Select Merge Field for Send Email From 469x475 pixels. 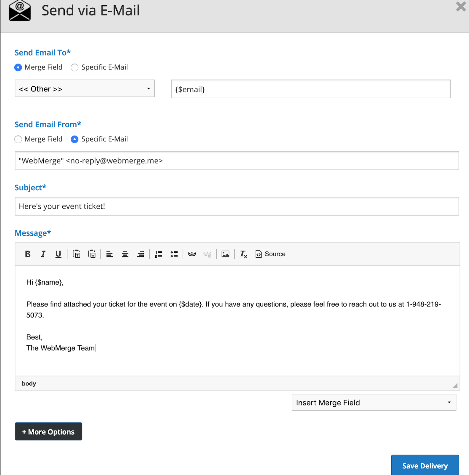pos(18,140)
